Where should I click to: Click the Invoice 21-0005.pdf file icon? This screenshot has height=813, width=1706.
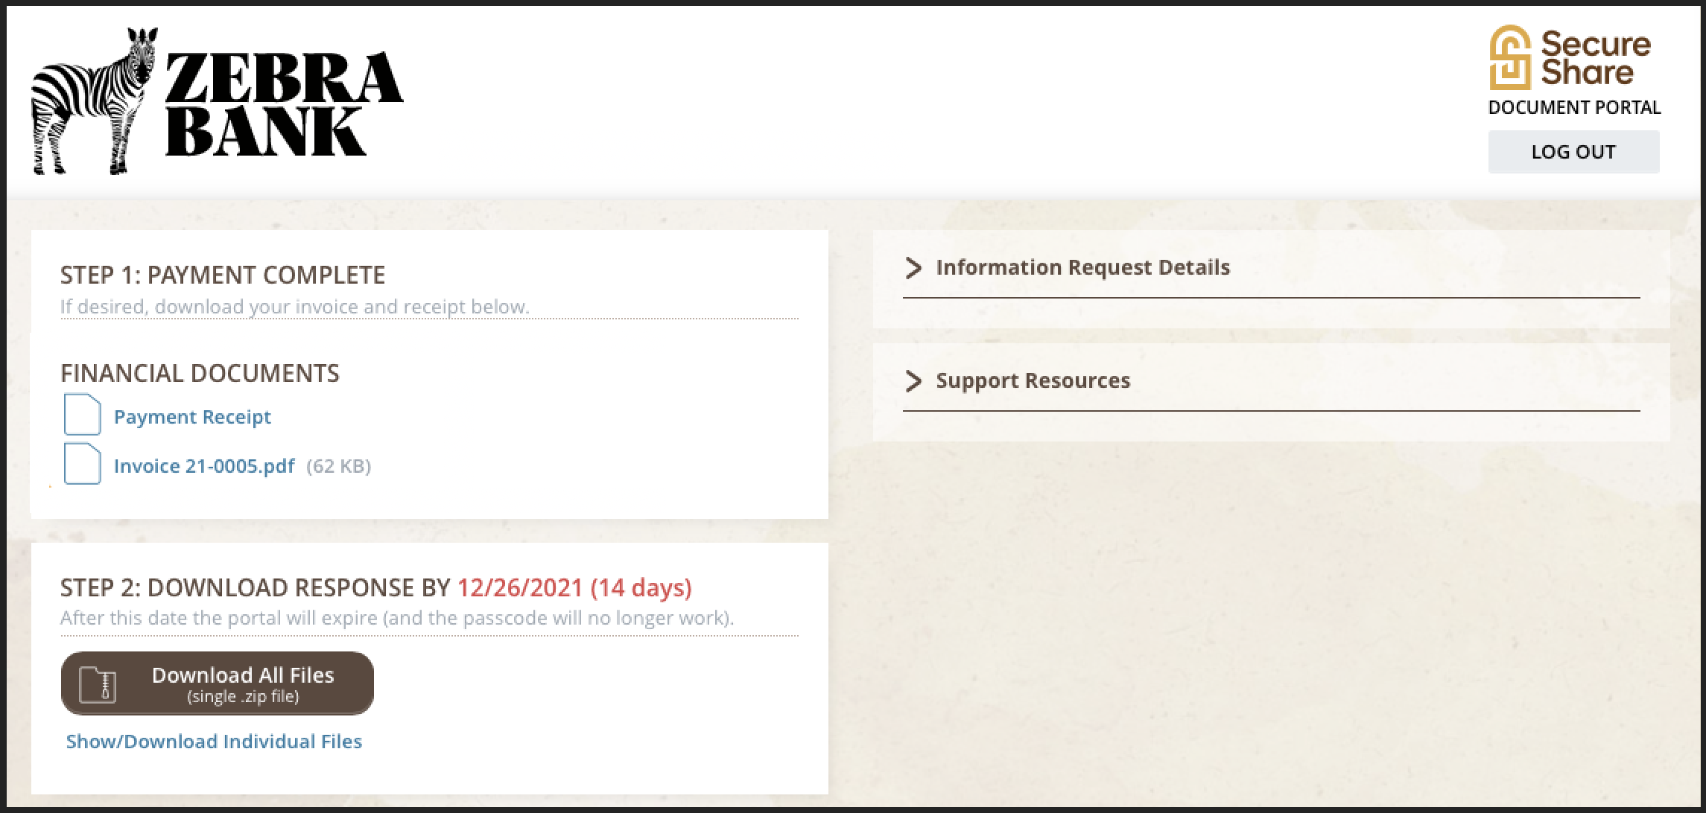tap(82, 464)
